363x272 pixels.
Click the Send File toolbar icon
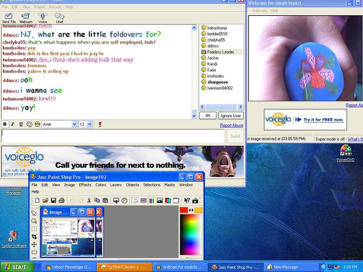click(x=9, y=18)
